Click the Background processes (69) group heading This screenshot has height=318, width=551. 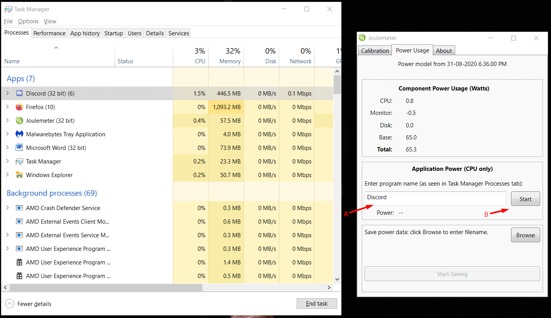pos(52,193)
